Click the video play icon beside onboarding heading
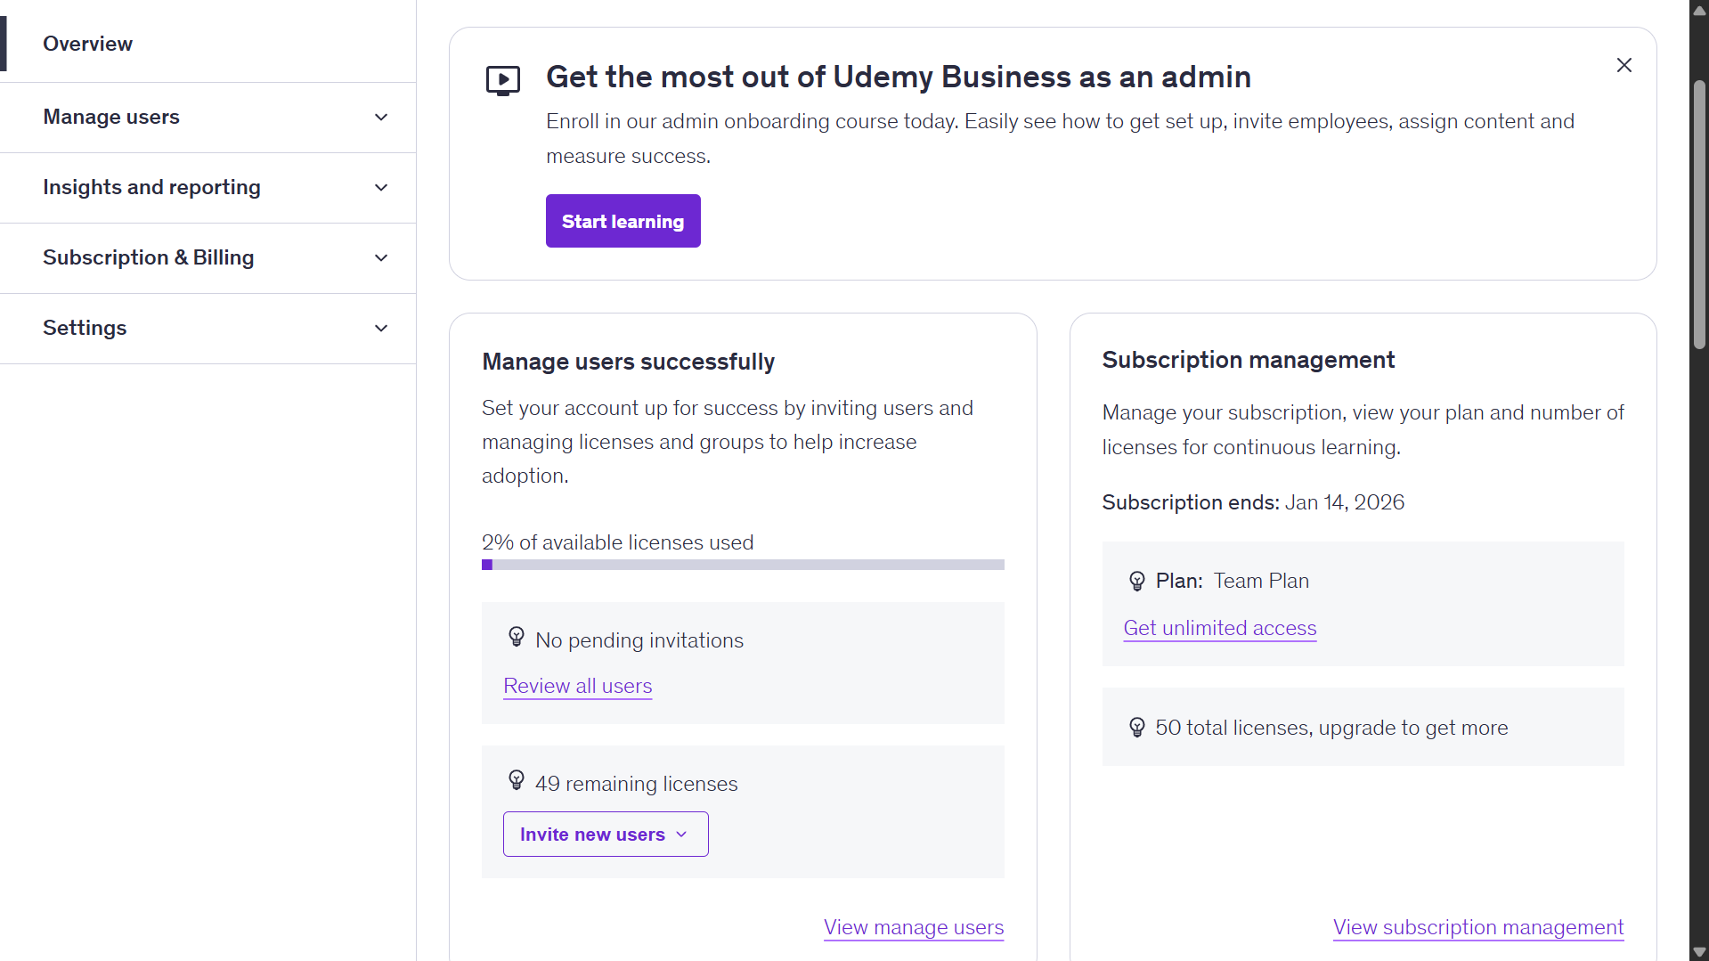This screenshot has width=1709, height=961. [x=502, y=80]
